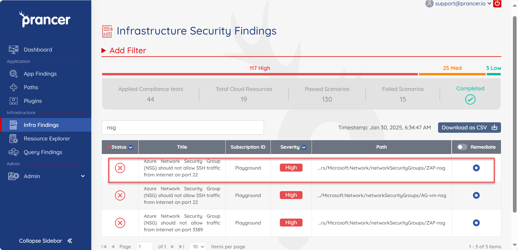Click the Query Findings cloud icon
This screenshot has width=518, height=250.
14,152
